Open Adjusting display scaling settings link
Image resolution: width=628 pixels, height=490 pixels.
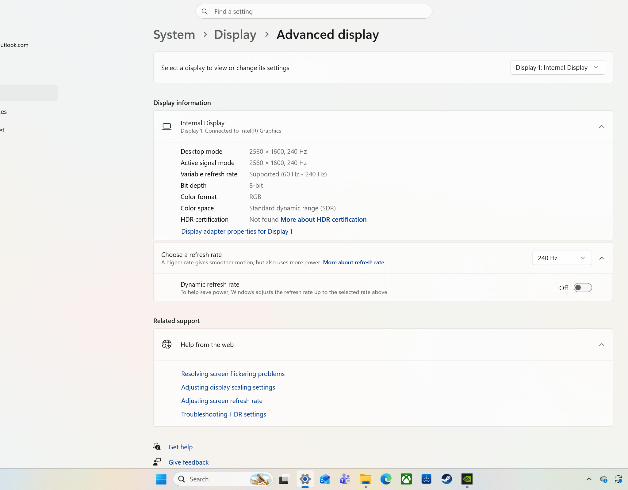[x=228, y=387]
